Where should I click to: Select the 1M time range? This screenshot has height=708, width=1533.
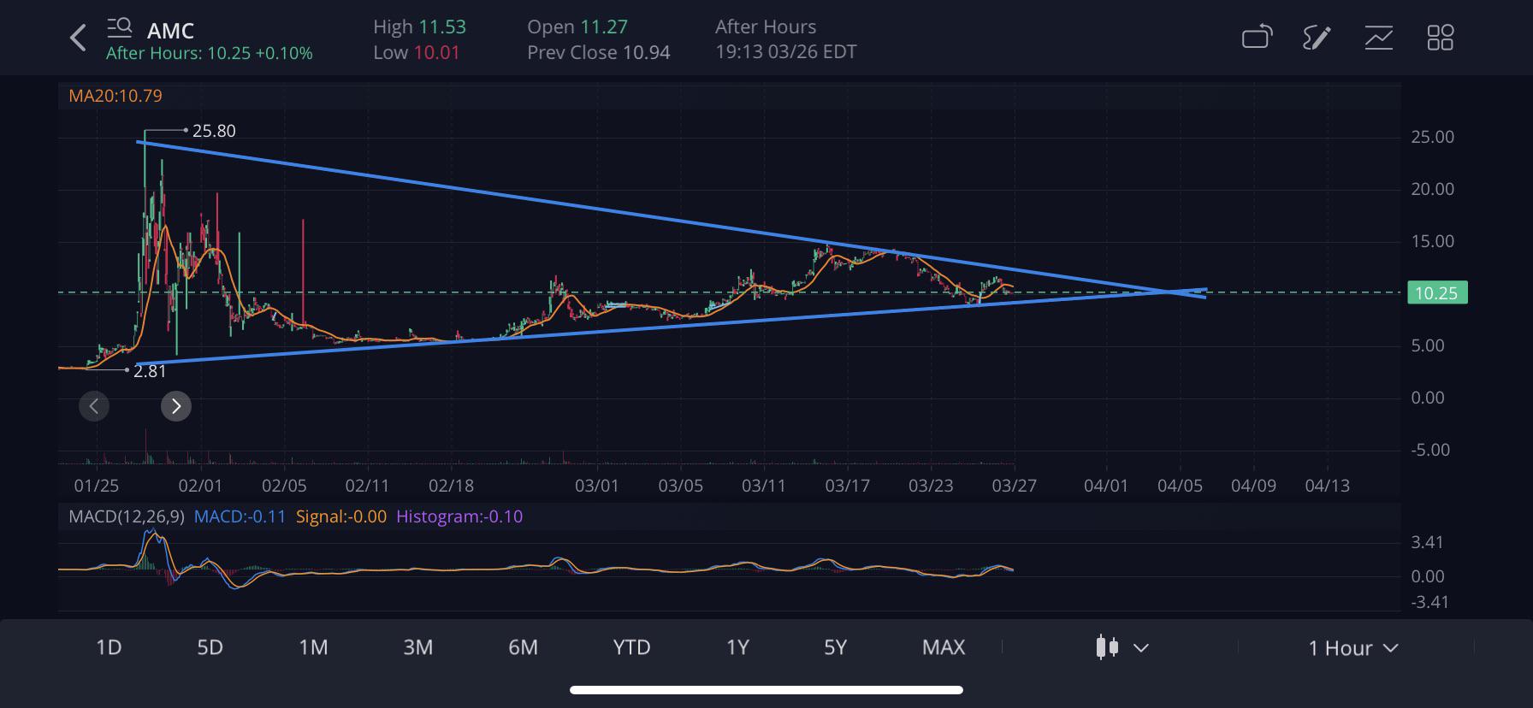[x=313, y=647]
